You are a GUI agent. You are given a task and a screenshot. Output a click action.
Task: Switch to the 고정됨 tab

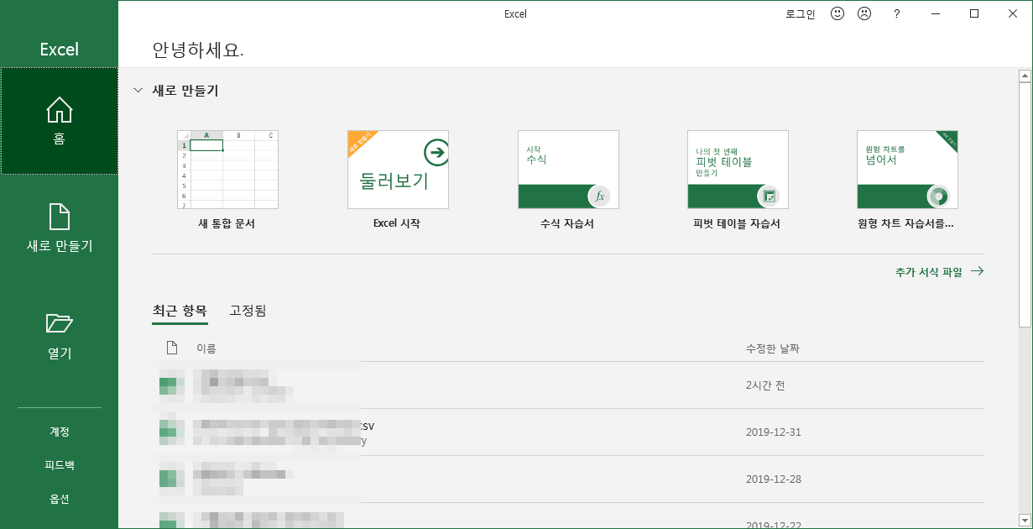point(248,311)
